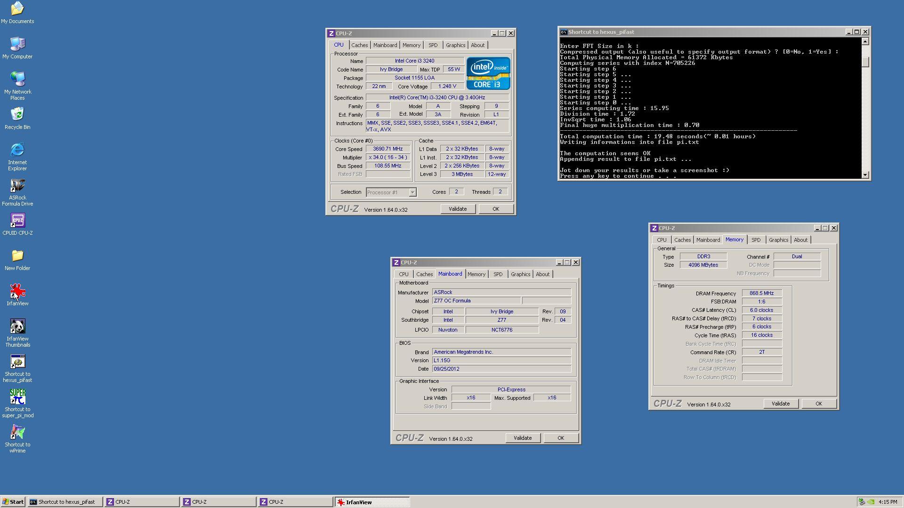The width and height of the screenshot is (904, 508).
Task: Click Multiplier value x 34.0
Action: pos(388,158)
